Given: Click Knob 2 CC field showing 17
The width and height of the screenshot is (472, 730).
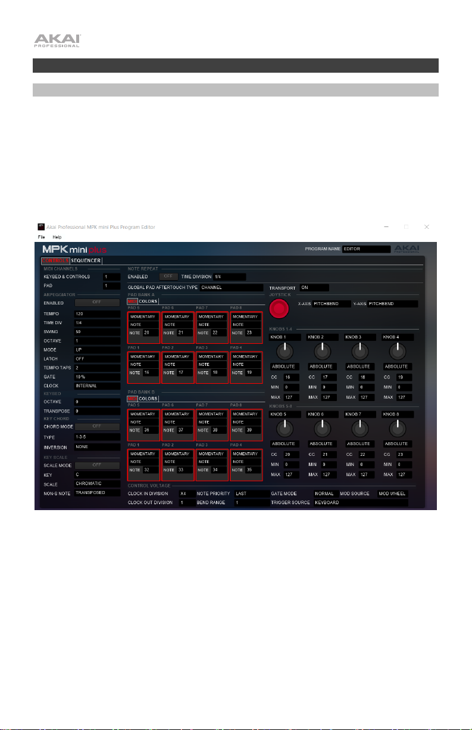Looking at the screenshot, I should click(329, 377).
